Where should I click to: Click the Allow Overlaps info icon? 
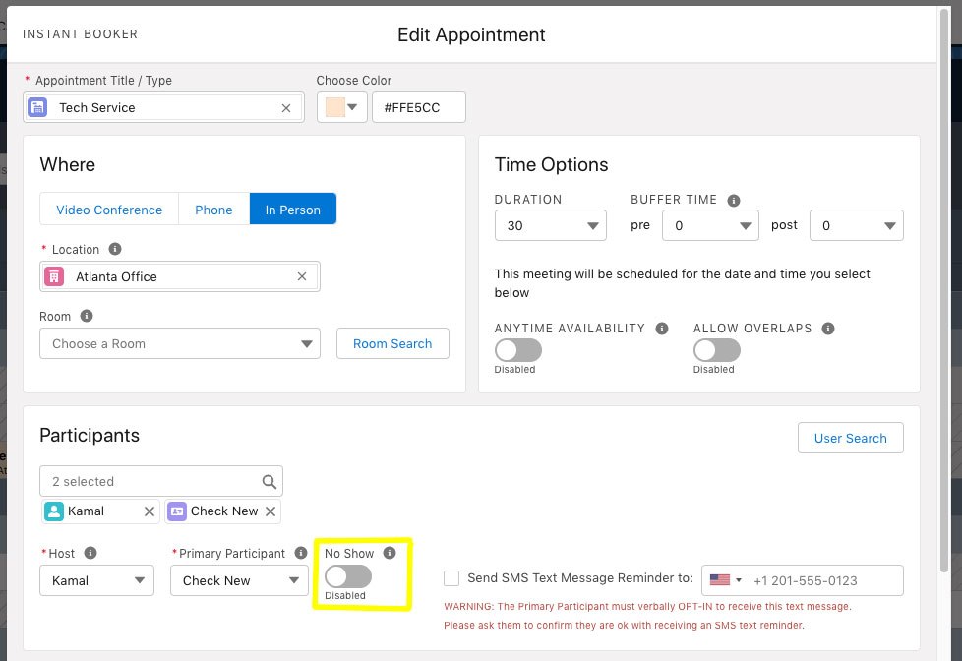(x=828, y=329)
